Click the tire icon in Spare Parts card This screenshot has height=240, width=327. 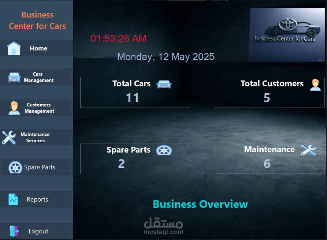pyautogui.click(x=164, y=150)
